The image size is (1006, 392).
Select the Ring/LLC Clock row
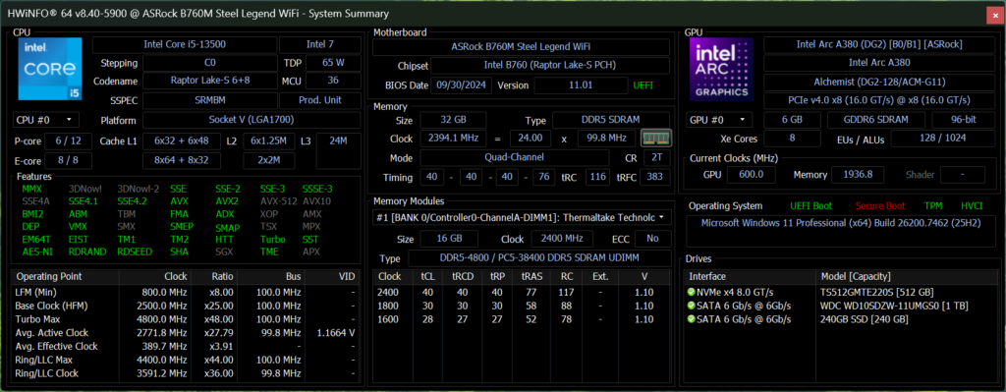tap(186, 373)
